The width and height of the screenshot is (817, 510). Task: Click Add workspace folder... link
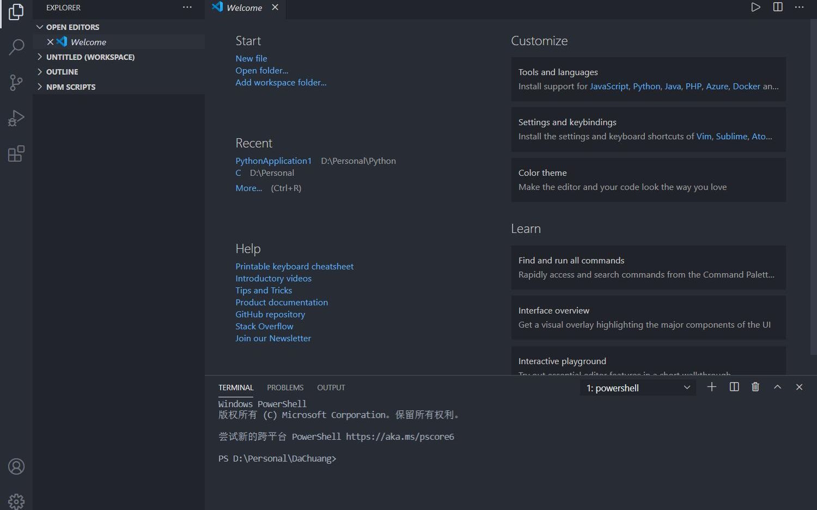281,82
